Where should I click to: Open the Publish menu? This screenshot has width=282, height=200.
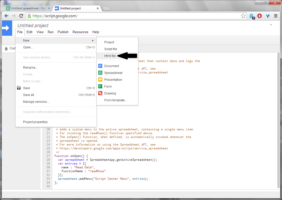[x=63, y=32]
